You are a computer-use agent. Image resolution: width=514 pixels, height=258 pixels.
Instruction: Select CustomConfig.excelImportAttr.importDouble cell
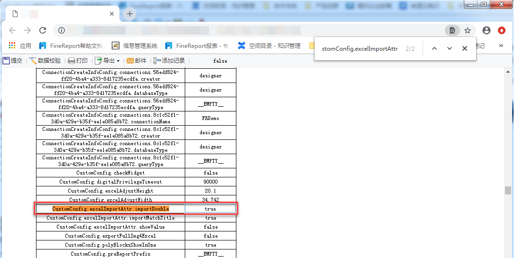tap(110, 209)
